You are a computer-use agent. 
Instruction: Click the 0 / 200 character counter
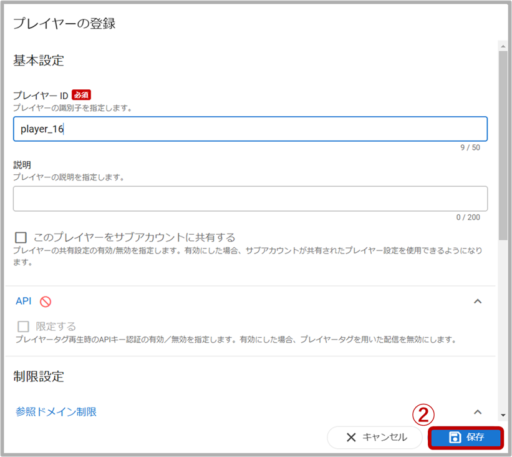[468, 217]
